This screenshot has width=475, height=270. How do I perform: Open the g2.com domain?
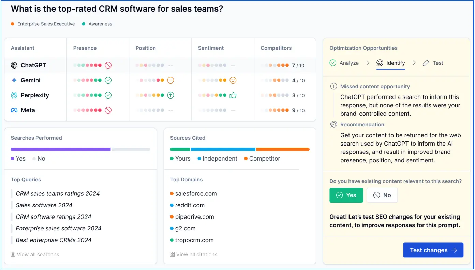pyautogui.click(x=183, y=228)
